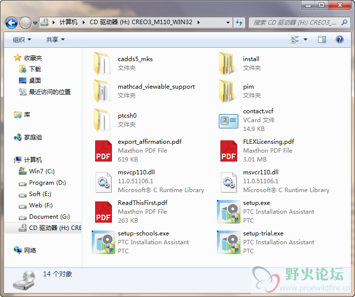355x297 pixels.
Task: Refresh the folder with the refresh icon
Action: [239, 22]
